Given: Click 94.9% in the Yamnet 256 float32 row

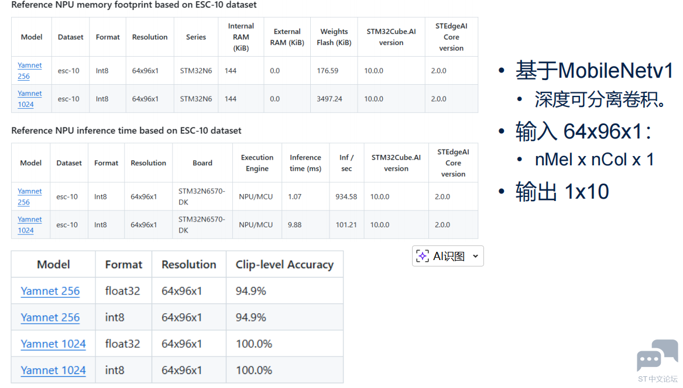Looking at the screenshot, I should point(251,291).
